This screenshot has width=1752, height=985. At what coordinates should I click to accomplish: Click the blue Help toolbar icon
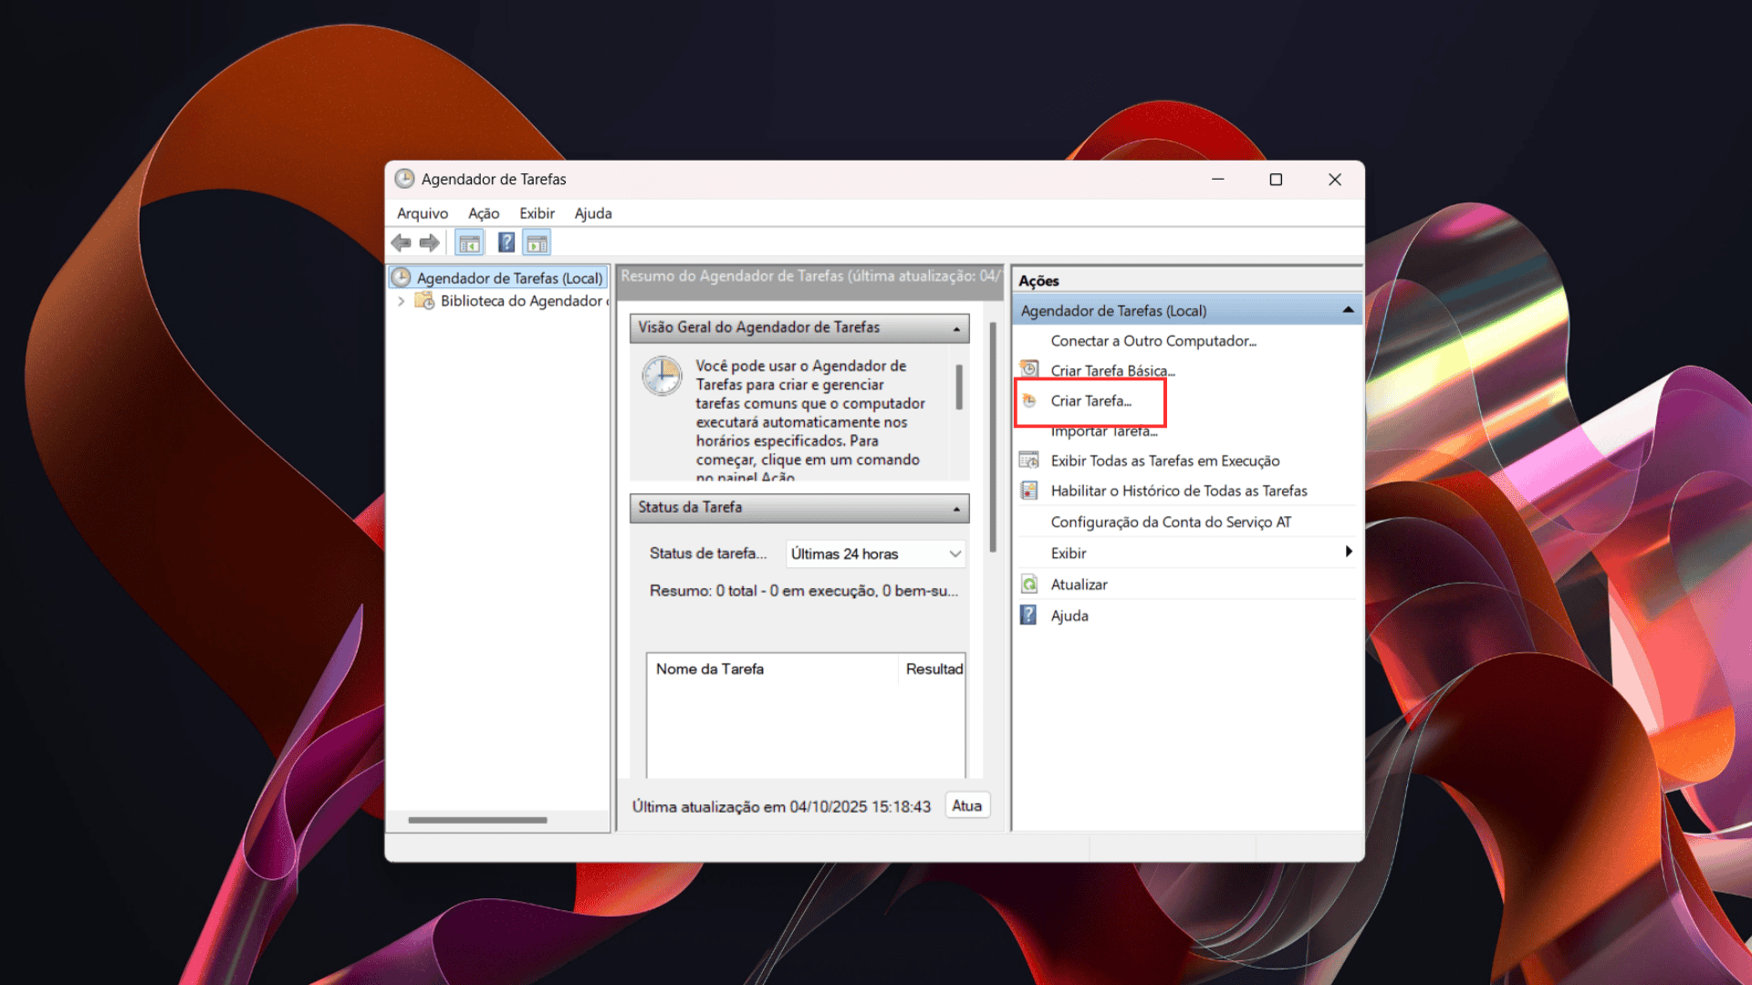(x=506, y=243)
